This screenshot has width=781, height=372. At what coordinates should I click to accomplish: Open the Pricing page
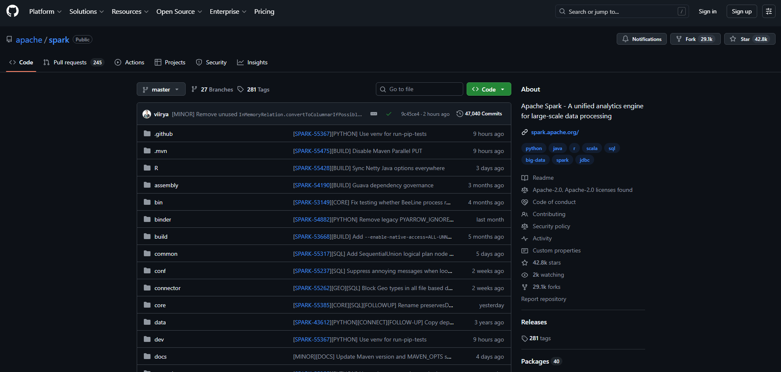264,11
